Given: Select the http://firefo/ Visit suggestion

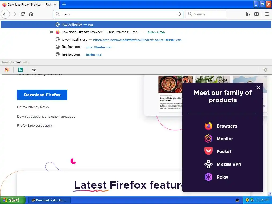Looking at the screenshot, I should tap(136, 24).
